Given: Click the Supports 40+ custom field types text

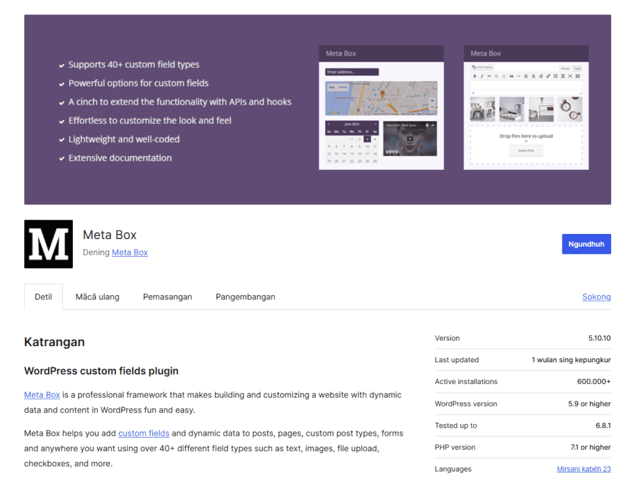Looking at the screenshot, I should pos(133,65).
